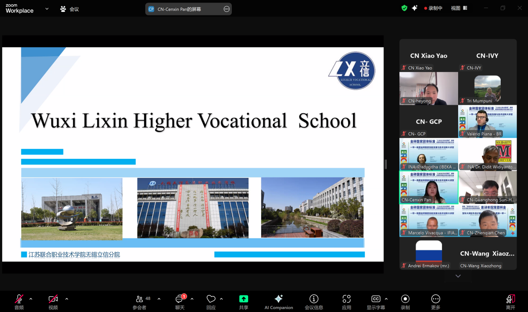Open the Reactions heart icon
The image size is (528, 312).
[x=211, y=301]
